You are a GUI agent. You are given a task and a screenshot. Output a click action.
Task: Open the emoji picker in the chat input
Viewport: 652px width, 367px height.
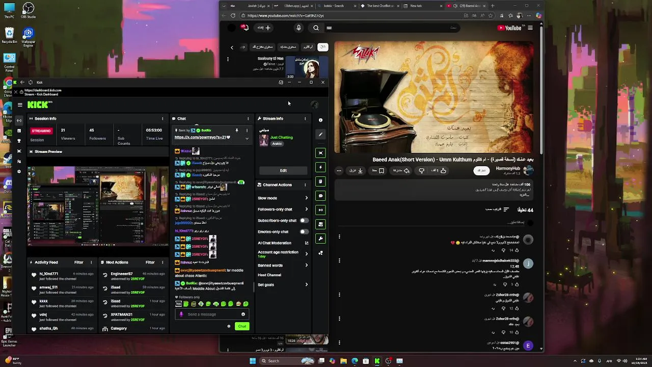coord(243,314)
